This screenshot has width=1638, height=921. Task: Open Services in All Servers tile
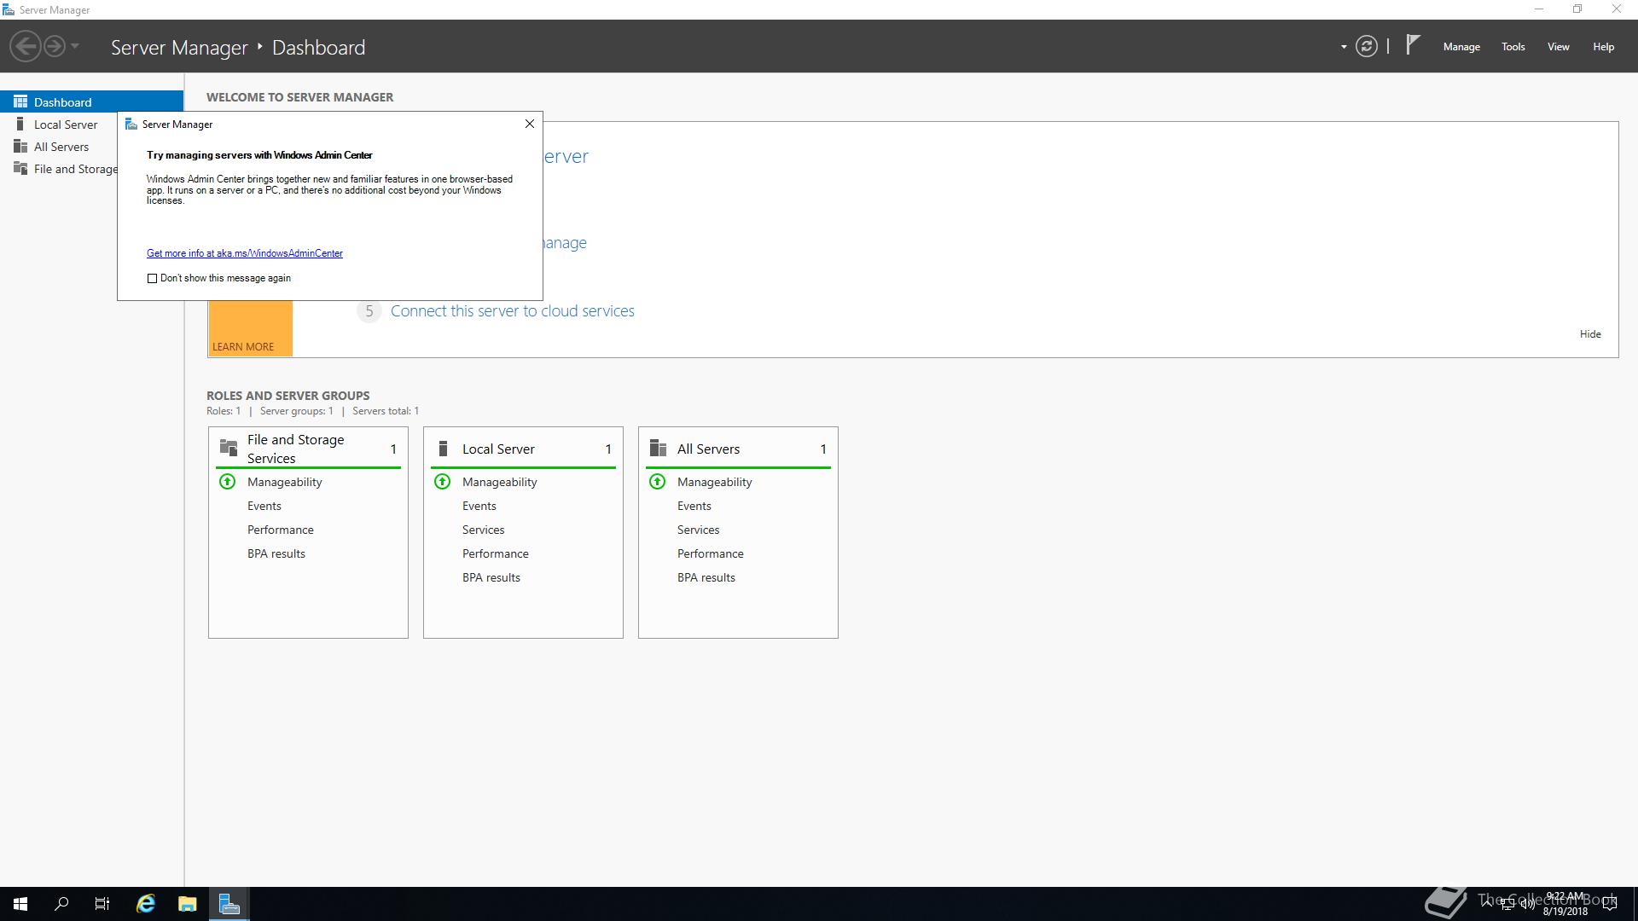tap(698, 530)
